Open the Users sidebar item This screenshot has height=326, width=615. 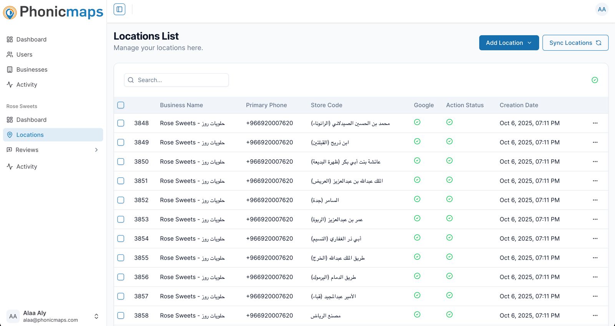(x=24, y=55)
